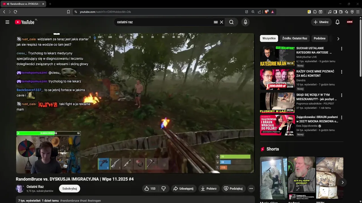The image size is (362, 203).
Task: Click the video player to toggle playback
Action: point(135,103)
